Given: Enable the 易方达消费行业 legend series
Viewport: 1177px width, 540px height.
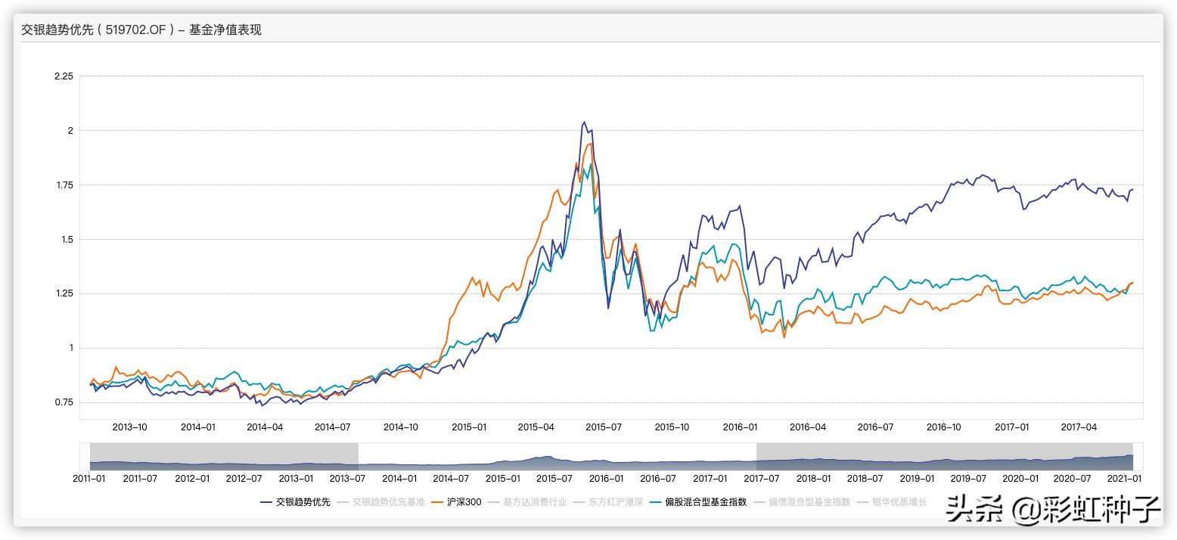Looking at the screenshot, I should [534, 501].
